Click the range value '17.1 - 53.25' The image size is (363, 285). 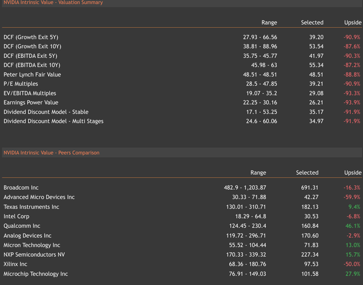tap(261, 112)
